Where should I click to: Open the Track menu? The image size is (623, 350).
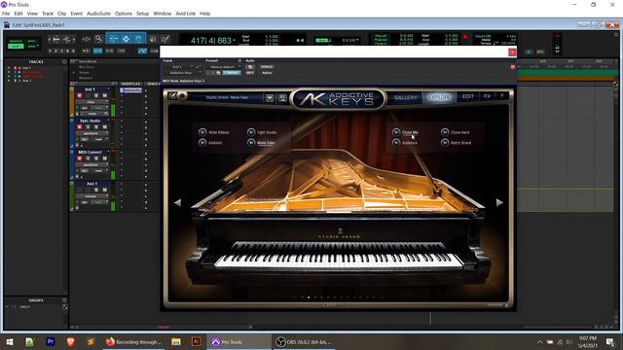pyautogui.click(x=48, y=14)
